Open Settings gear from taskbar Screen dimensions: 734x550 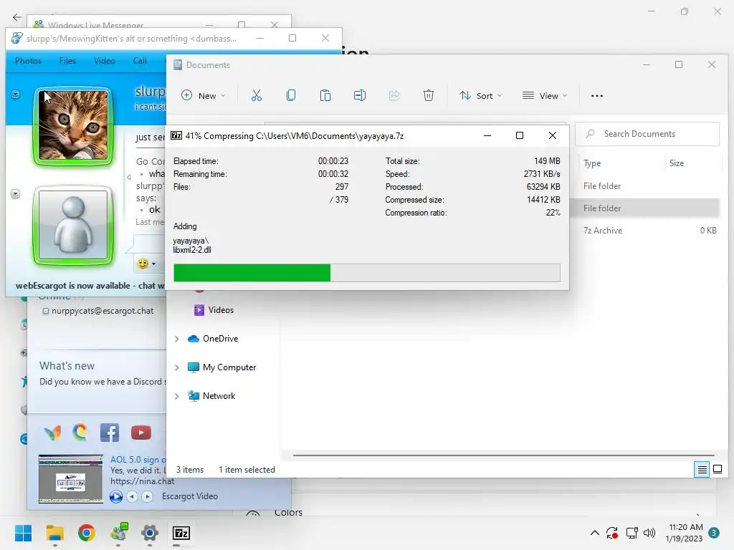(150, 533)
